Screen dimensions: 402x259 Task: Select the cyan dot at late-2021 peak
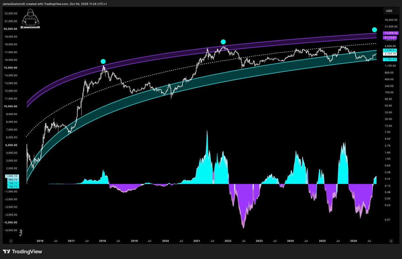(x=223, y=42)
